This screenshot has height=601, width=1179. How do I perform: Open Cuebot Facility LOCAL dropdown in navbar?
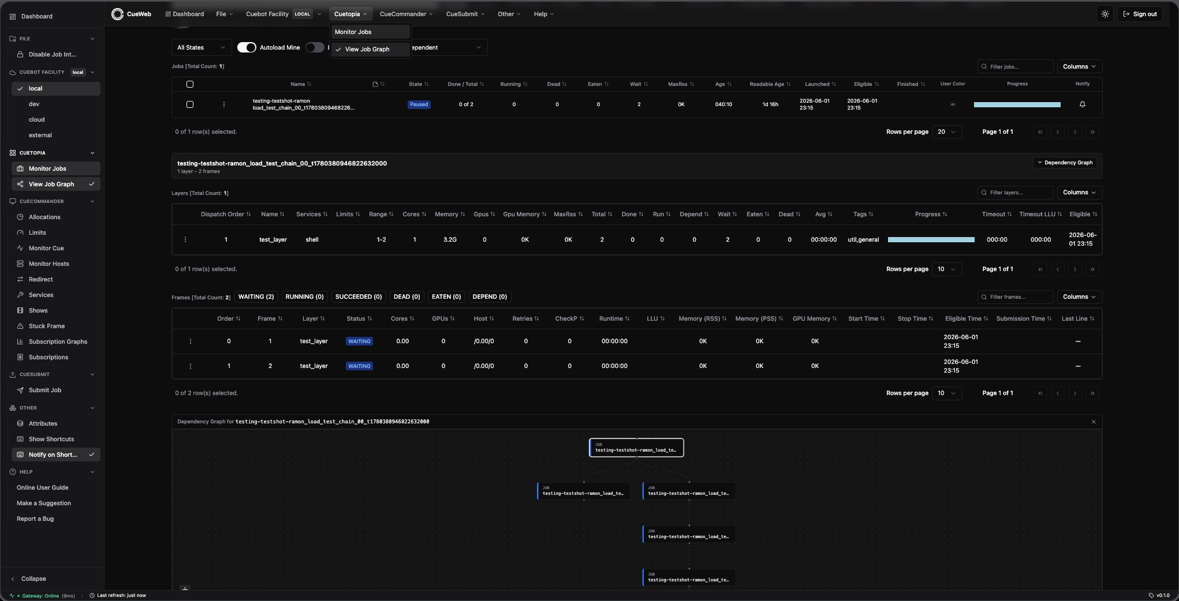point(283,14)
